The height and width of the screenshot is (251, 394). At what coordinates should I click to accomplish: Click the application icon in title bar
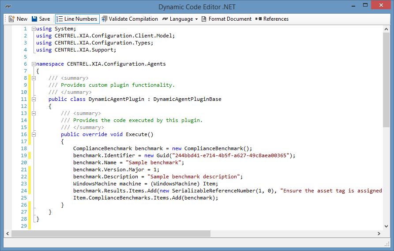(x=8, y=7)
